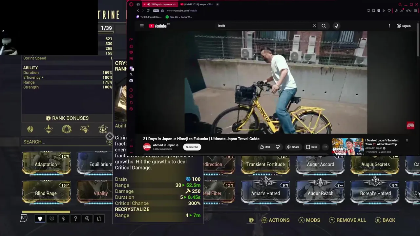Save video to a playlist
The width and height of the screenshot is (420, 236).
click(x=311, y=147)
